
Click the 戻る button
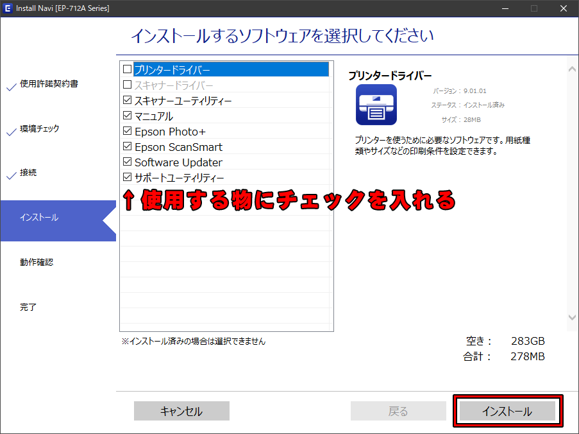tap(398, 411)
